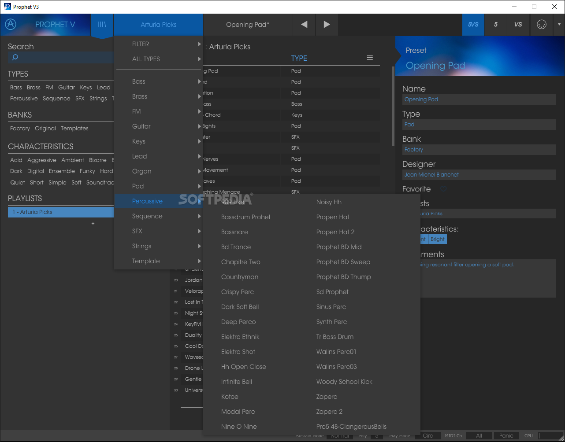The width and height of the screenshot is (565, 442).
Task: Expand the Guitar submenu
Action: pos(159,126)
